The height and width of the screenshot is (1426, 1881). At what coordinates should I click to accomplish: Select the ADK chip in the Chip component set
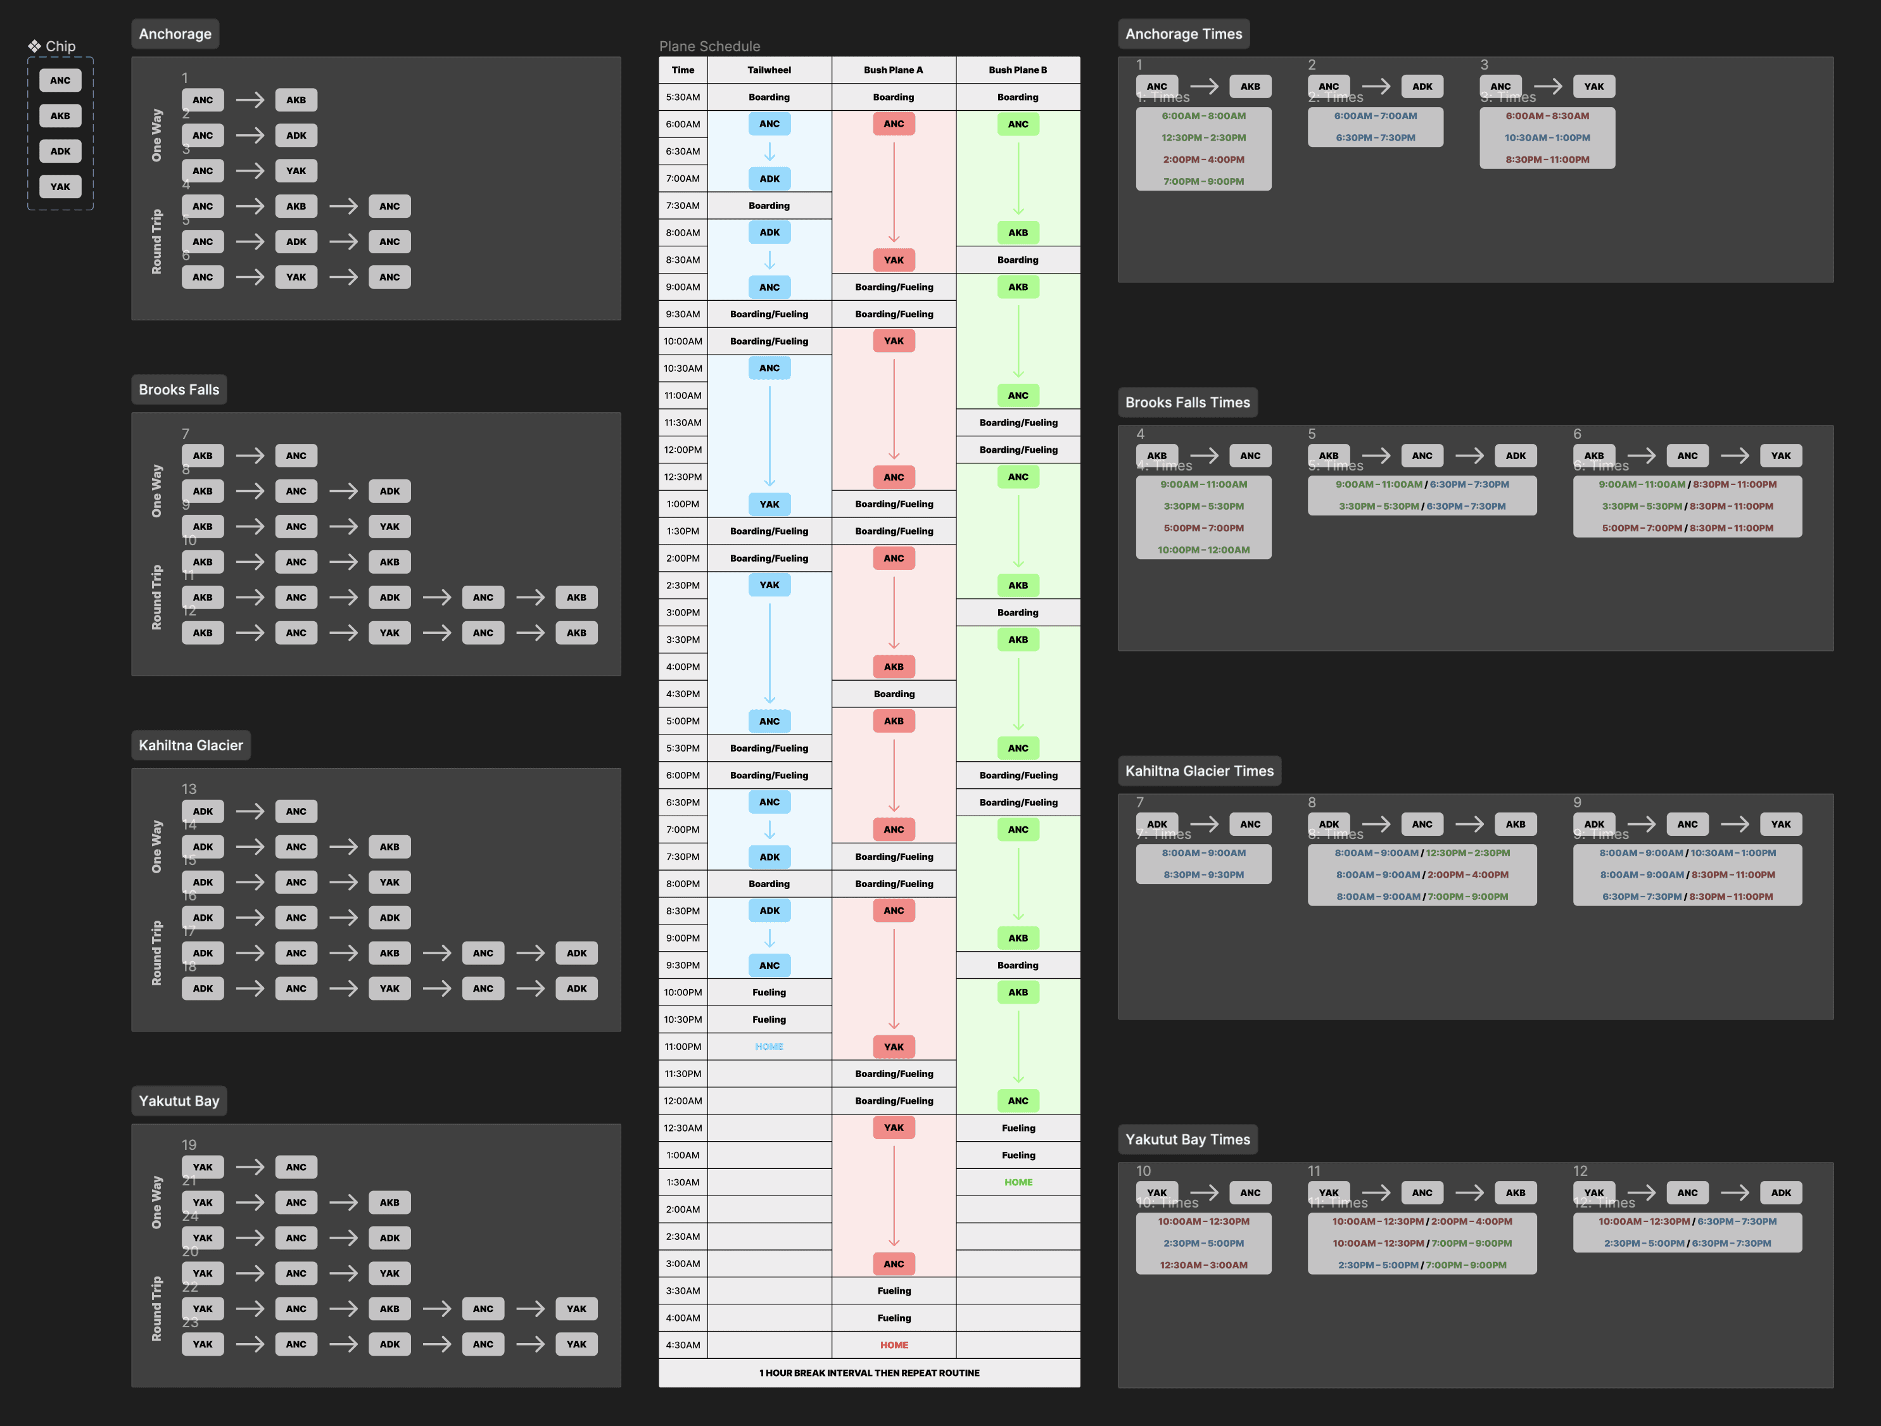coord(60,151)
